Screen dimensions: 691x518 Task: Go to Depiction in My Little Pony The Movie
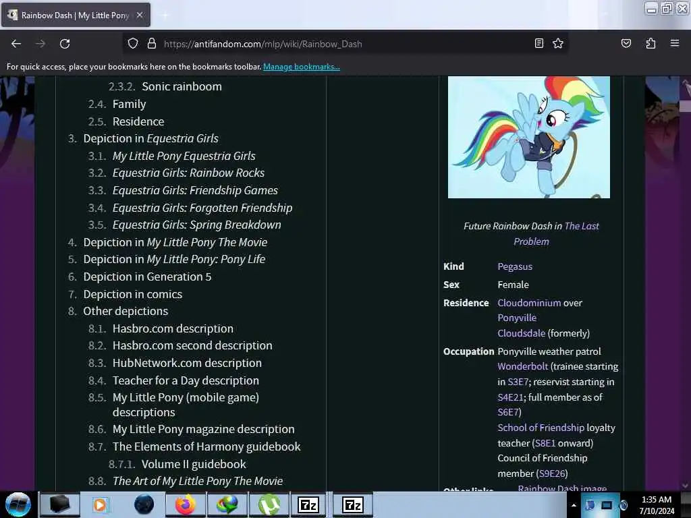(x=175, y=242)
